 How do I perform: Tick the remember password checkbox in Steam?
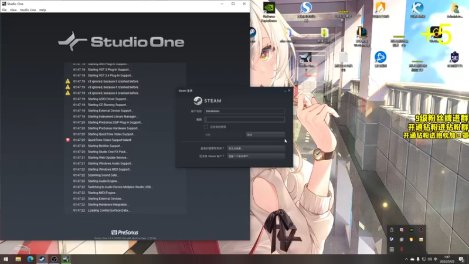206,127
